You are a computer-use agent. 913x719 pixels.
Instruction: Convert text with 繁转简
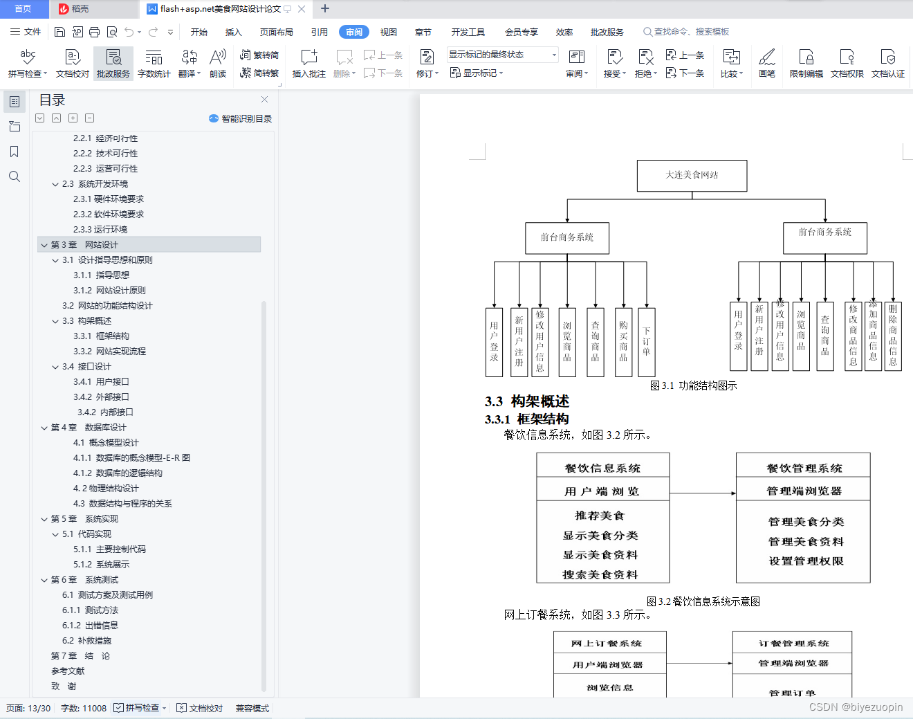pos(259,55)
